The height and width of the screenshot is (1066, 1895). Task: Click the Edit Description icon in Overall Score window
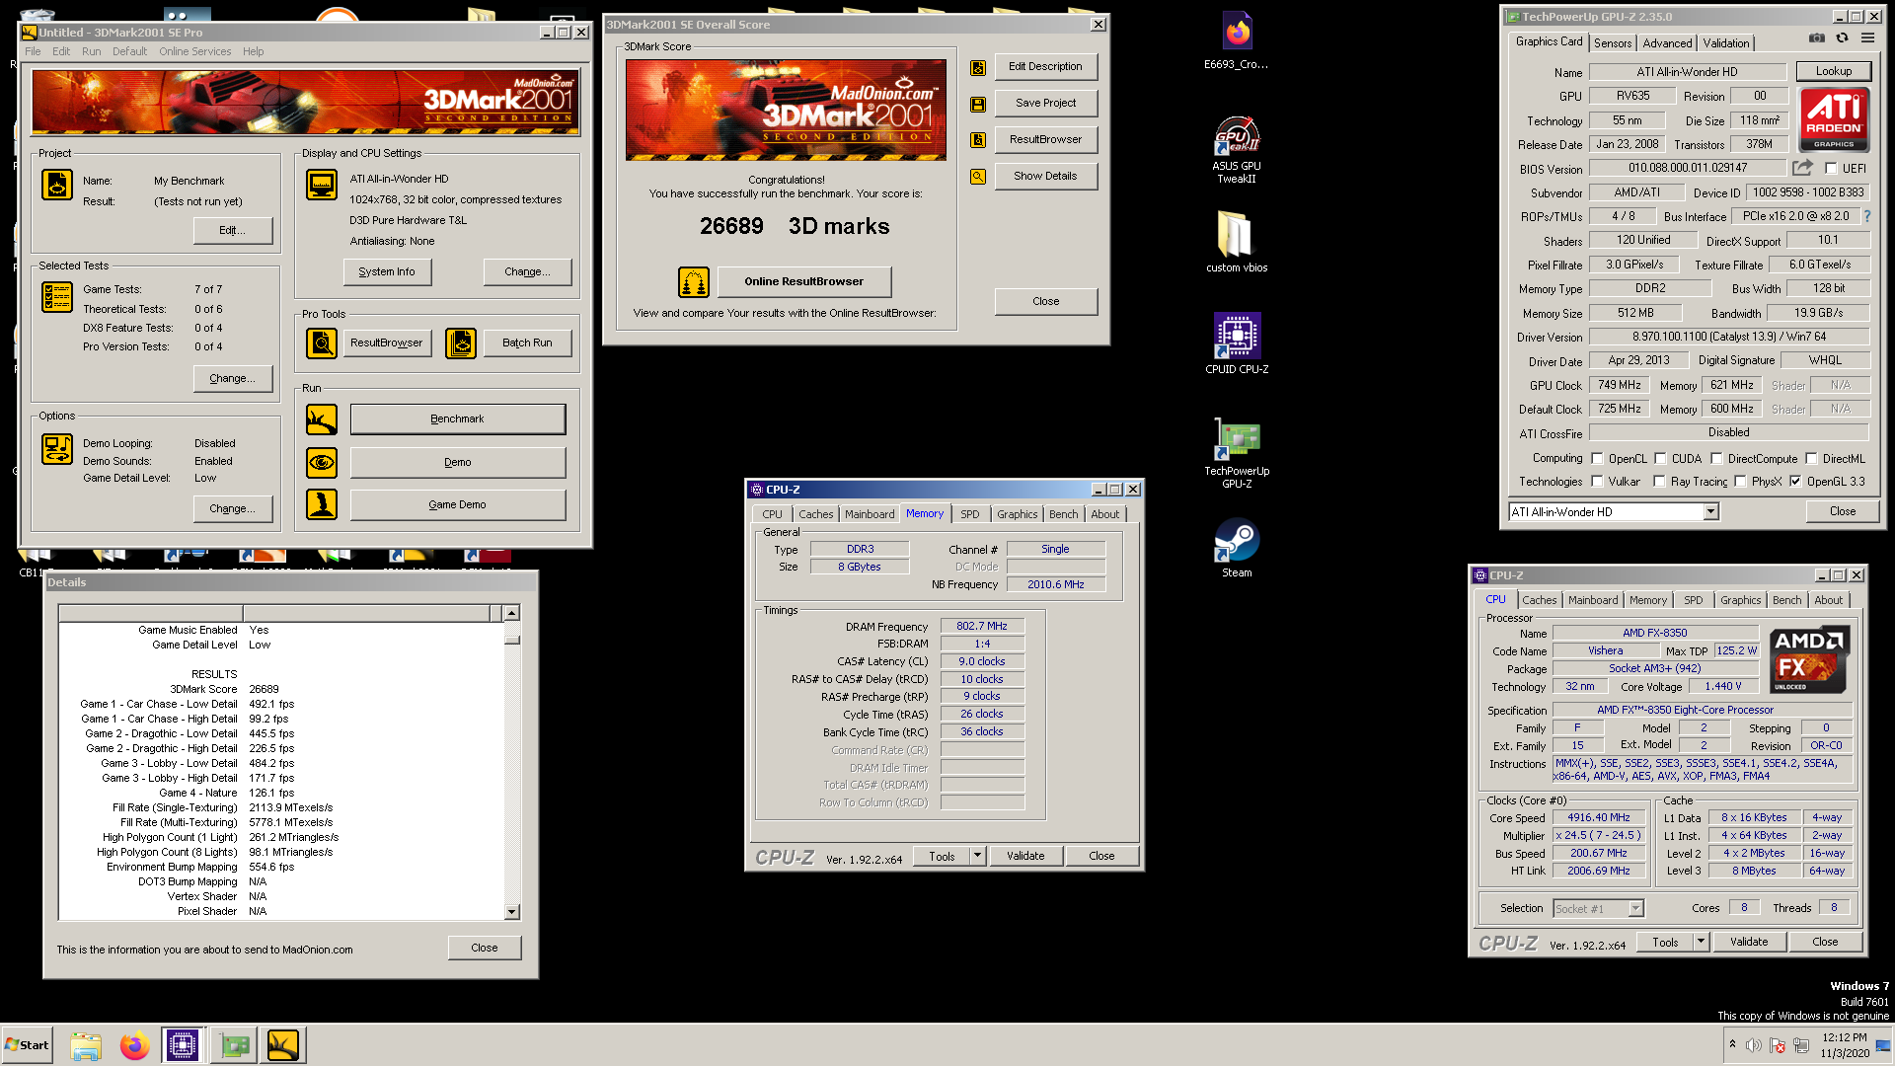978,67
